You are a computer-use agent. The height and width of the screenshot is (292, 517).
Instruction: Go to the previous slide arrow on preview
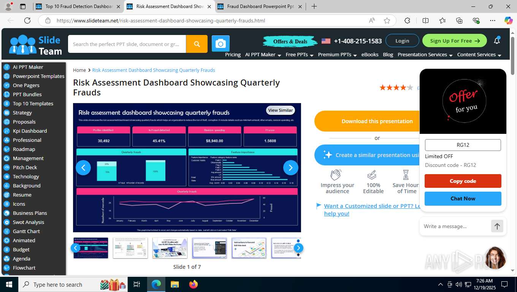[x=83, y=167]
